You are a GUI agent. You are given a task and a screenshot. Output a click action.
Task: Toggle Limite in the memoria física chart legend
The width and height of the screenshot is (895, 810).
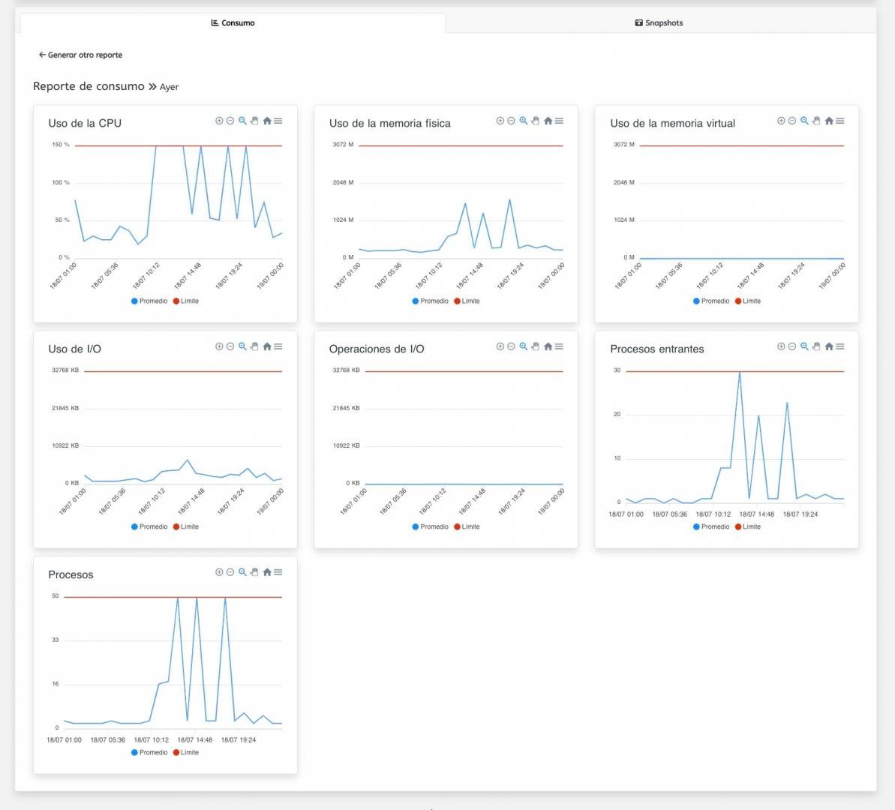[467, 301]
